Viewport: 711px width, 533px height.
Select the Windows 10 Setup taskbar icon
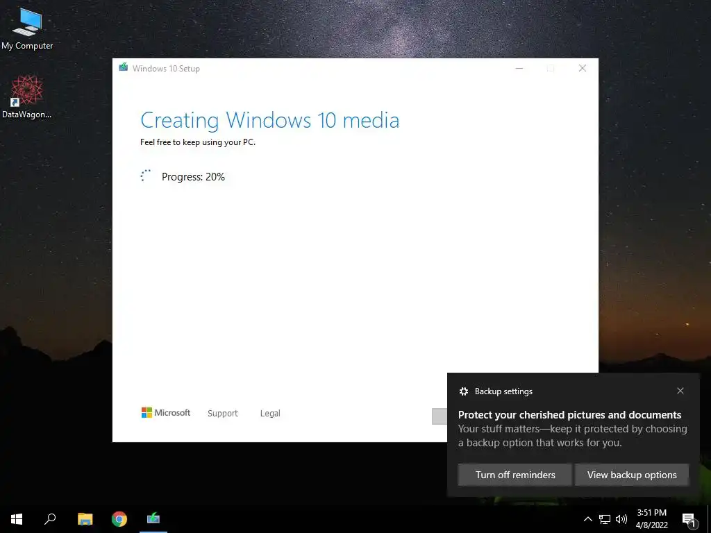(x=153, y=519)
